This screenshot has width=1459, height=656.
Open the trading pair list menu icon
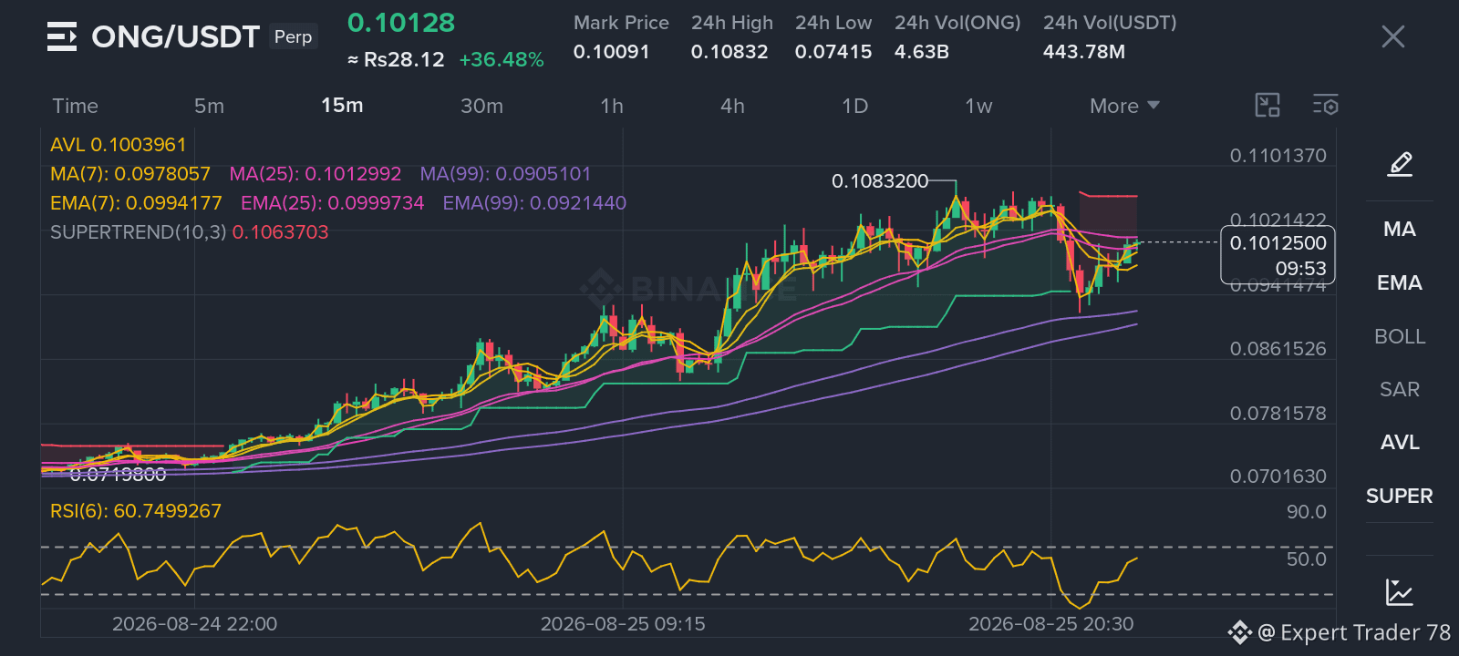(x=62, y=36)
